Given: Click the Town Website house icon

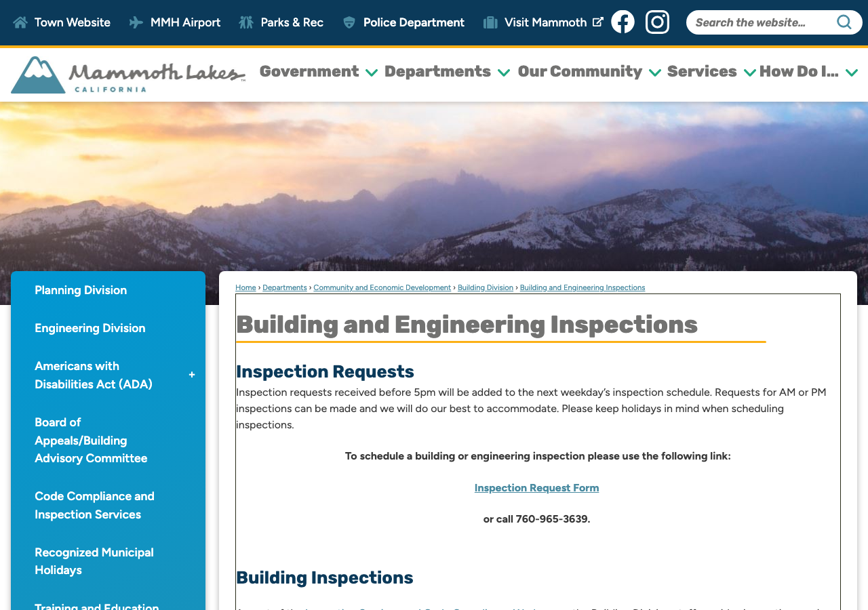Looking at the screenshot, I should coord(20,22).
